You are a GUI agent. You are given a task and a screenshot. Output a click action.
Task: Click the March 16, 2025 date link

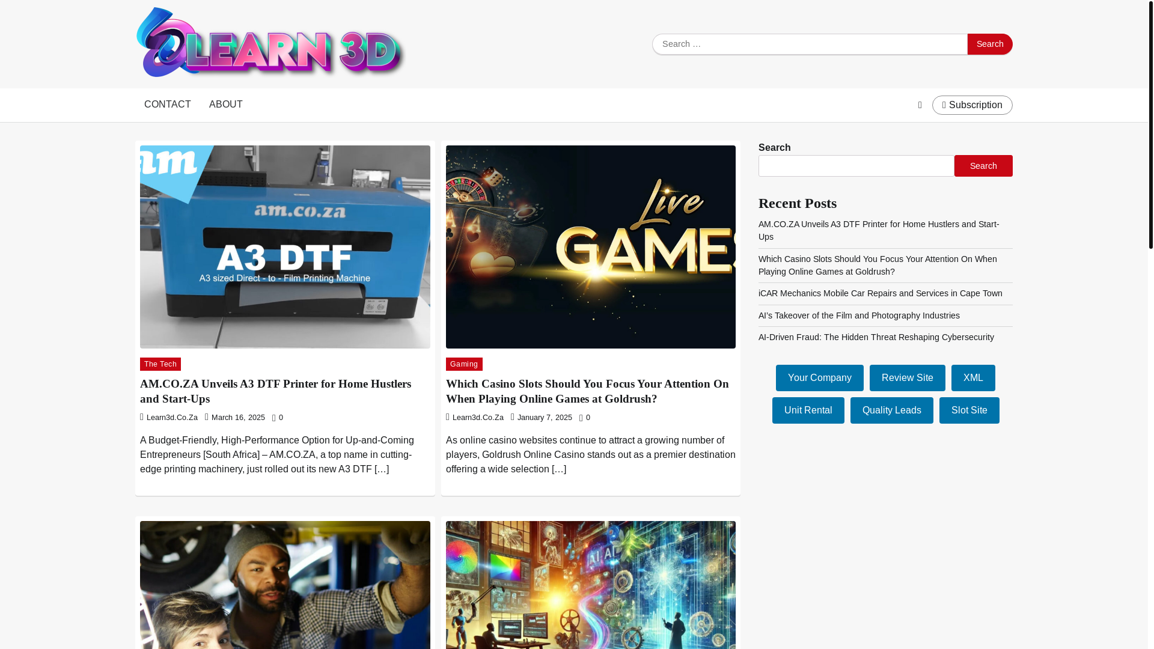pos(238,418)
